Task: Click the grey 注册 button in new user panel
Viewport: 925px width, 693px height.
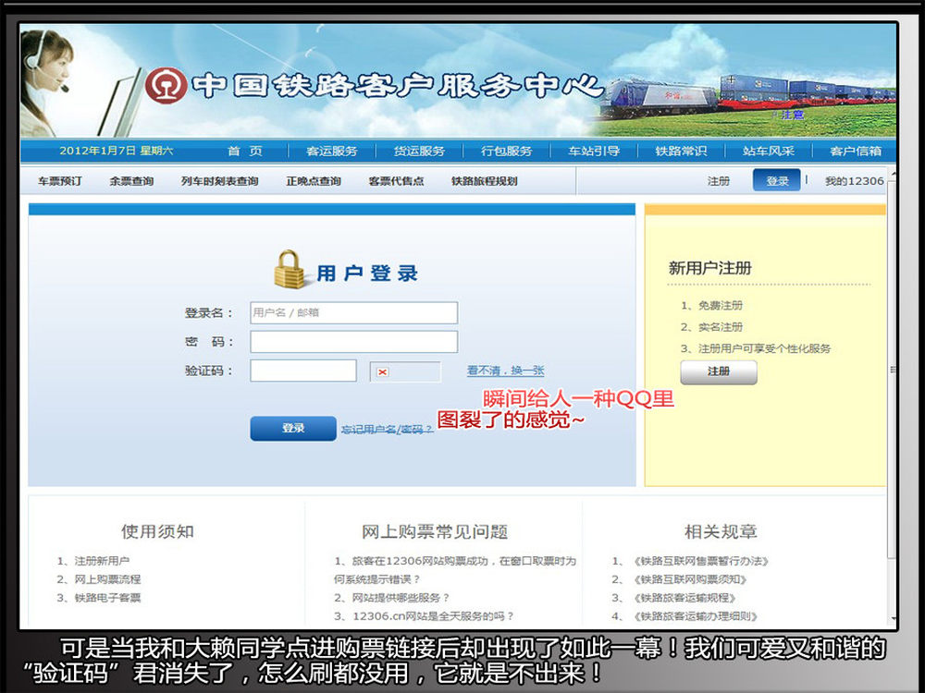Action: tap(719, 371)
